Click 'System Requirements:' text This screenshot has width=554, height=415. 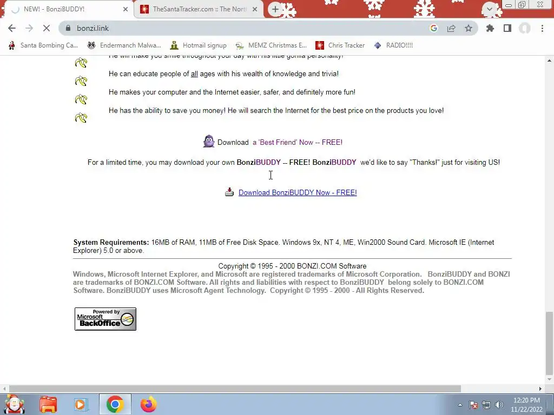[111, 243]
